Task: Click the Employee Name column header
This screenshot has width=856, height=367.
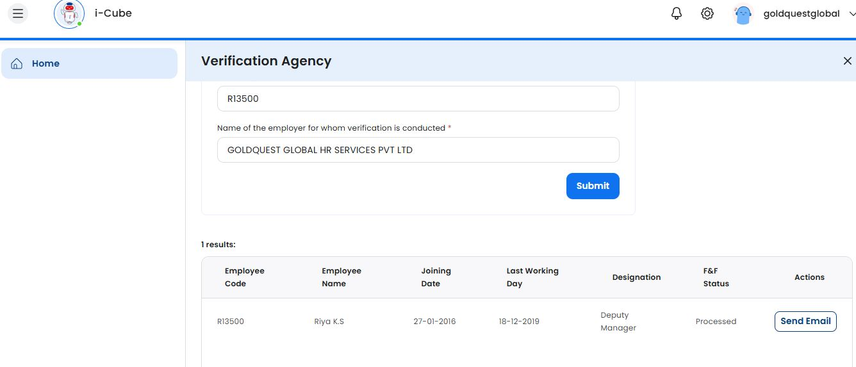Action: (342, 277)
